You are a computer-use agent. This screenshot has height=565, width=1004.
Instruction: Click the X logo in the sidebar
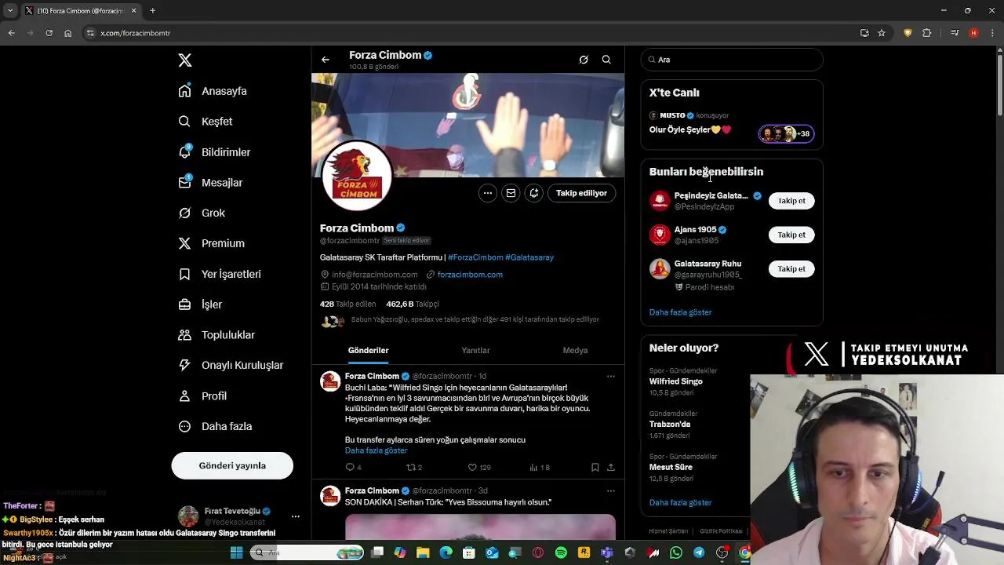point(185,60)
